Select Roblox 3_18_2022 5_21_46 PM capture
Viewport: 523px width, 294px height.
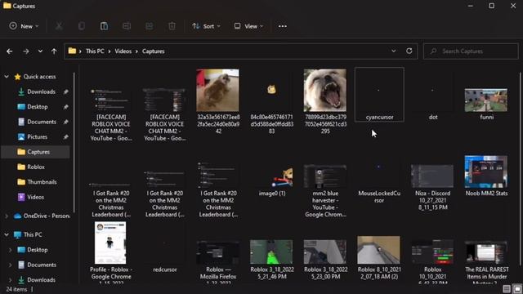272,260
